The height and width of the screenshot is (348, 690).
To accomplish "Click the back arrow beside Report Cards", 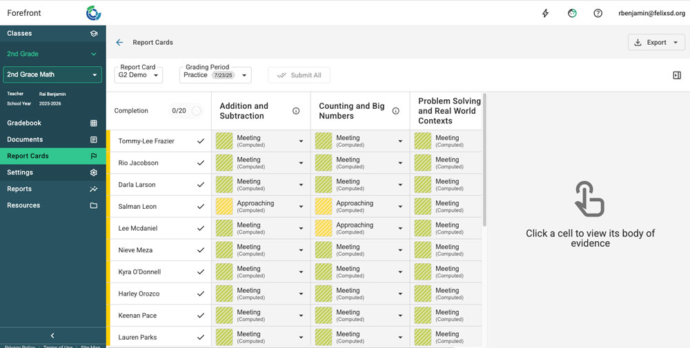I will tap(119, 43).
